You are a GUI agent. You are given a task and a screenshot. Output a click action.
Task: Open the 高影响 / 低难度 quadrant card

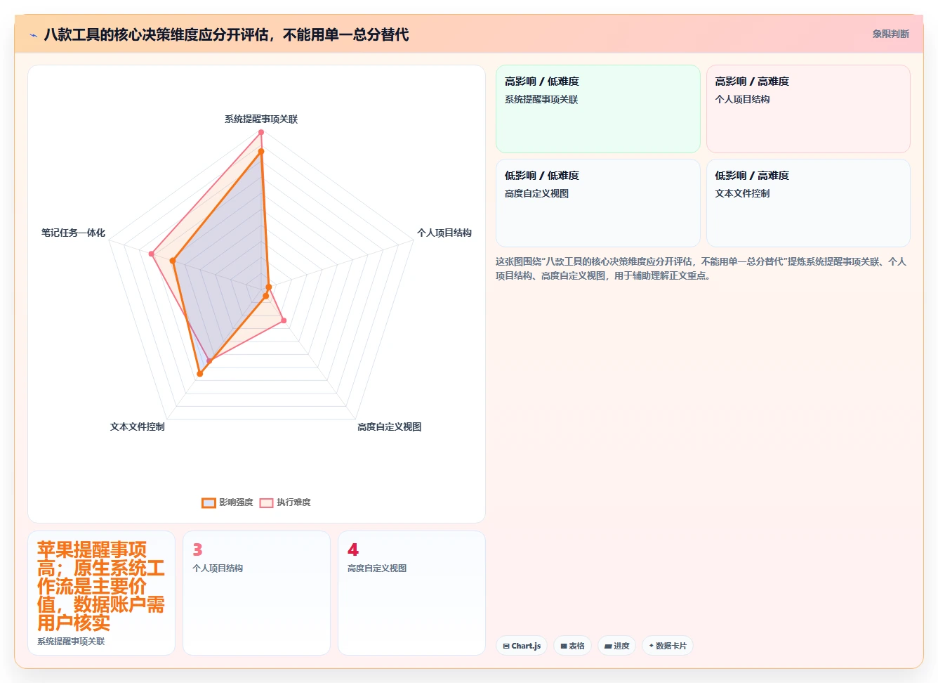pos(598,109)
